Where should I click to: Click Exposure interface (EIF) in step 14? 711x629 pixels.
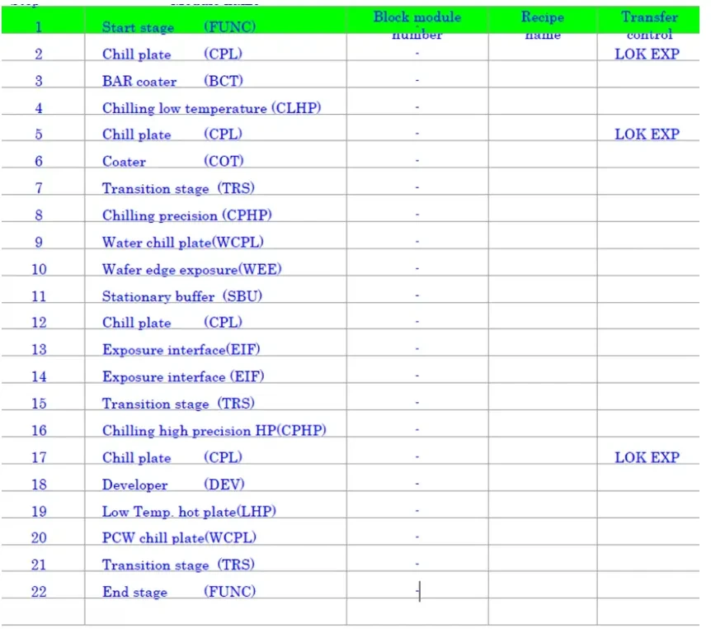tap(183, 376)
